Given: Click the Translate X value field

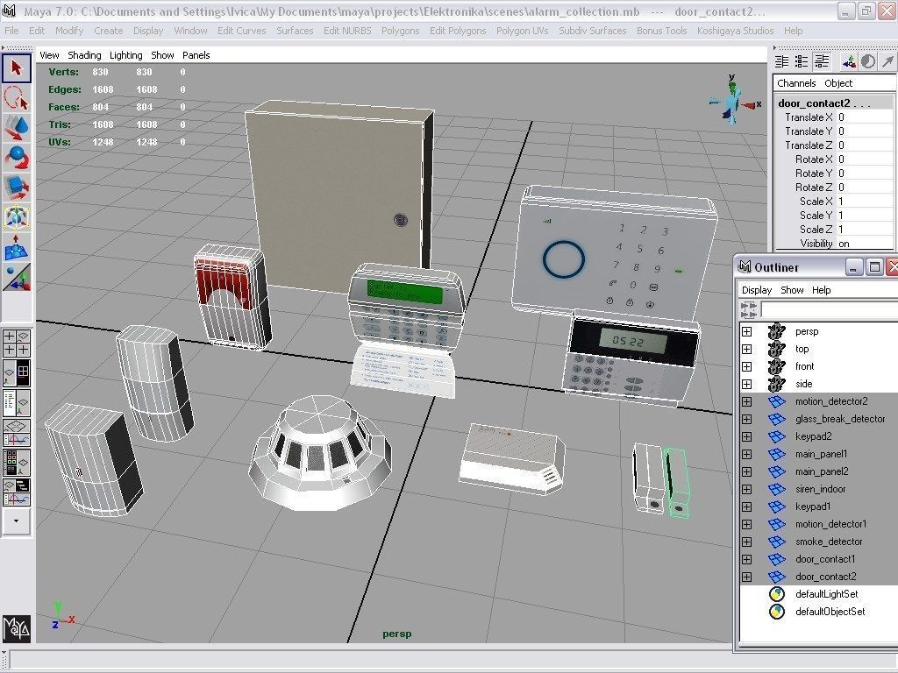Looking at the screenshot, I should coord(866,117).
